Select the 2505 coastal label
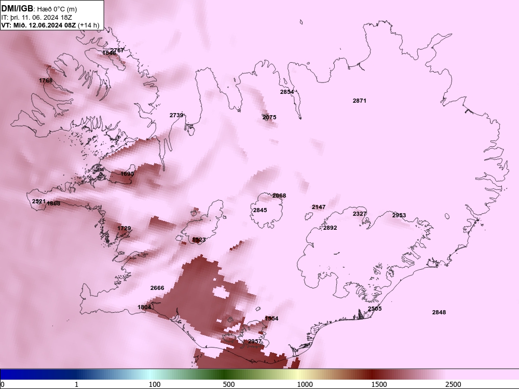Viewport: 519px width, 389px height. tap(375, 309)
